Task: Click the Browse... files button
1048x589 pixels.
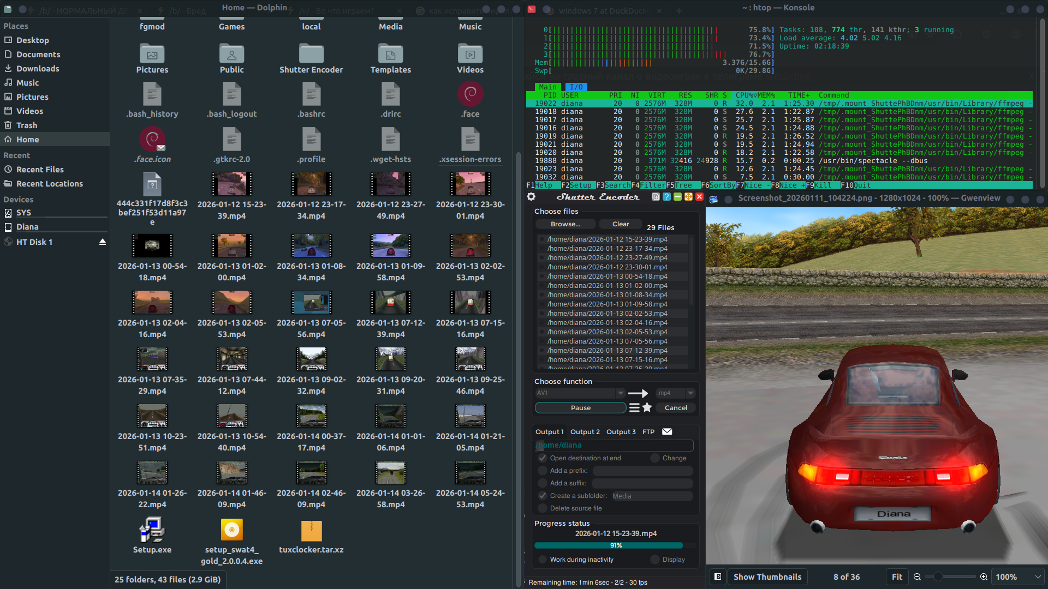Action: pyautogui.click(x=565, y=224)
